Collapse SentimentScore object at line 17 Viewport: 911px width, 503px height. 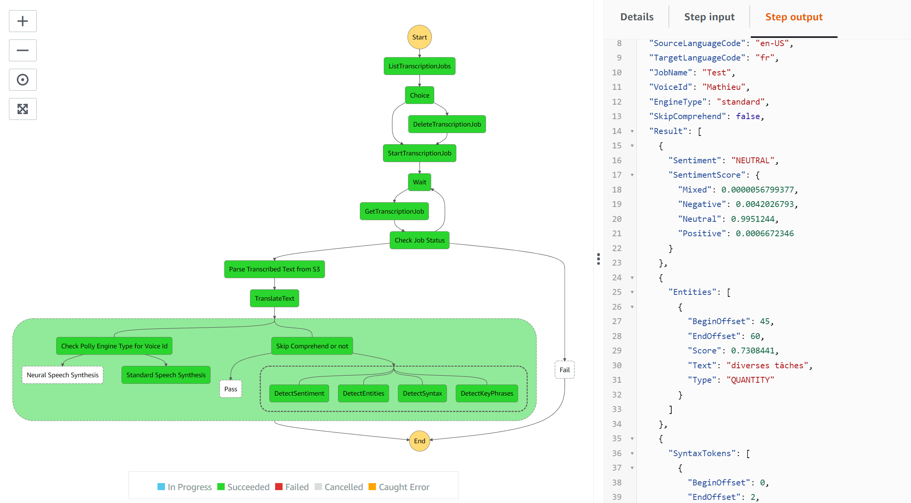click(x=632, y=175)
